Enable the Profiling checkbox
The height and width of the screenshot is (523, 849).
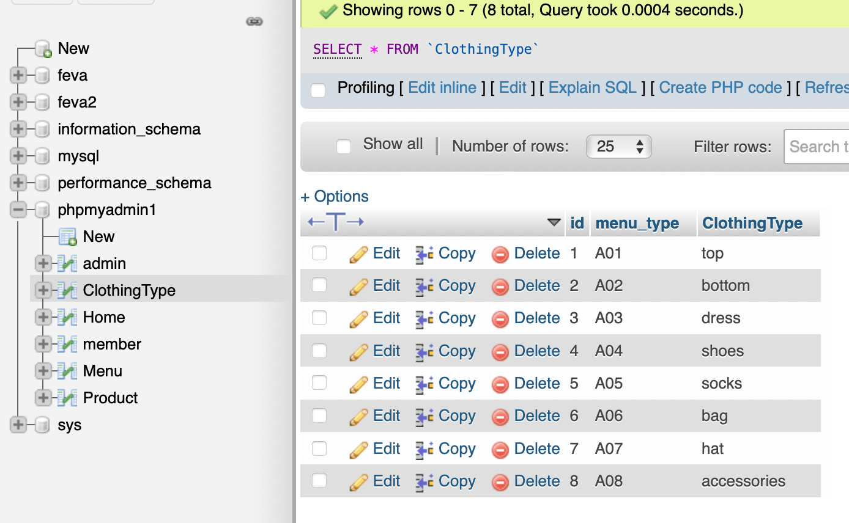[317, 90]
